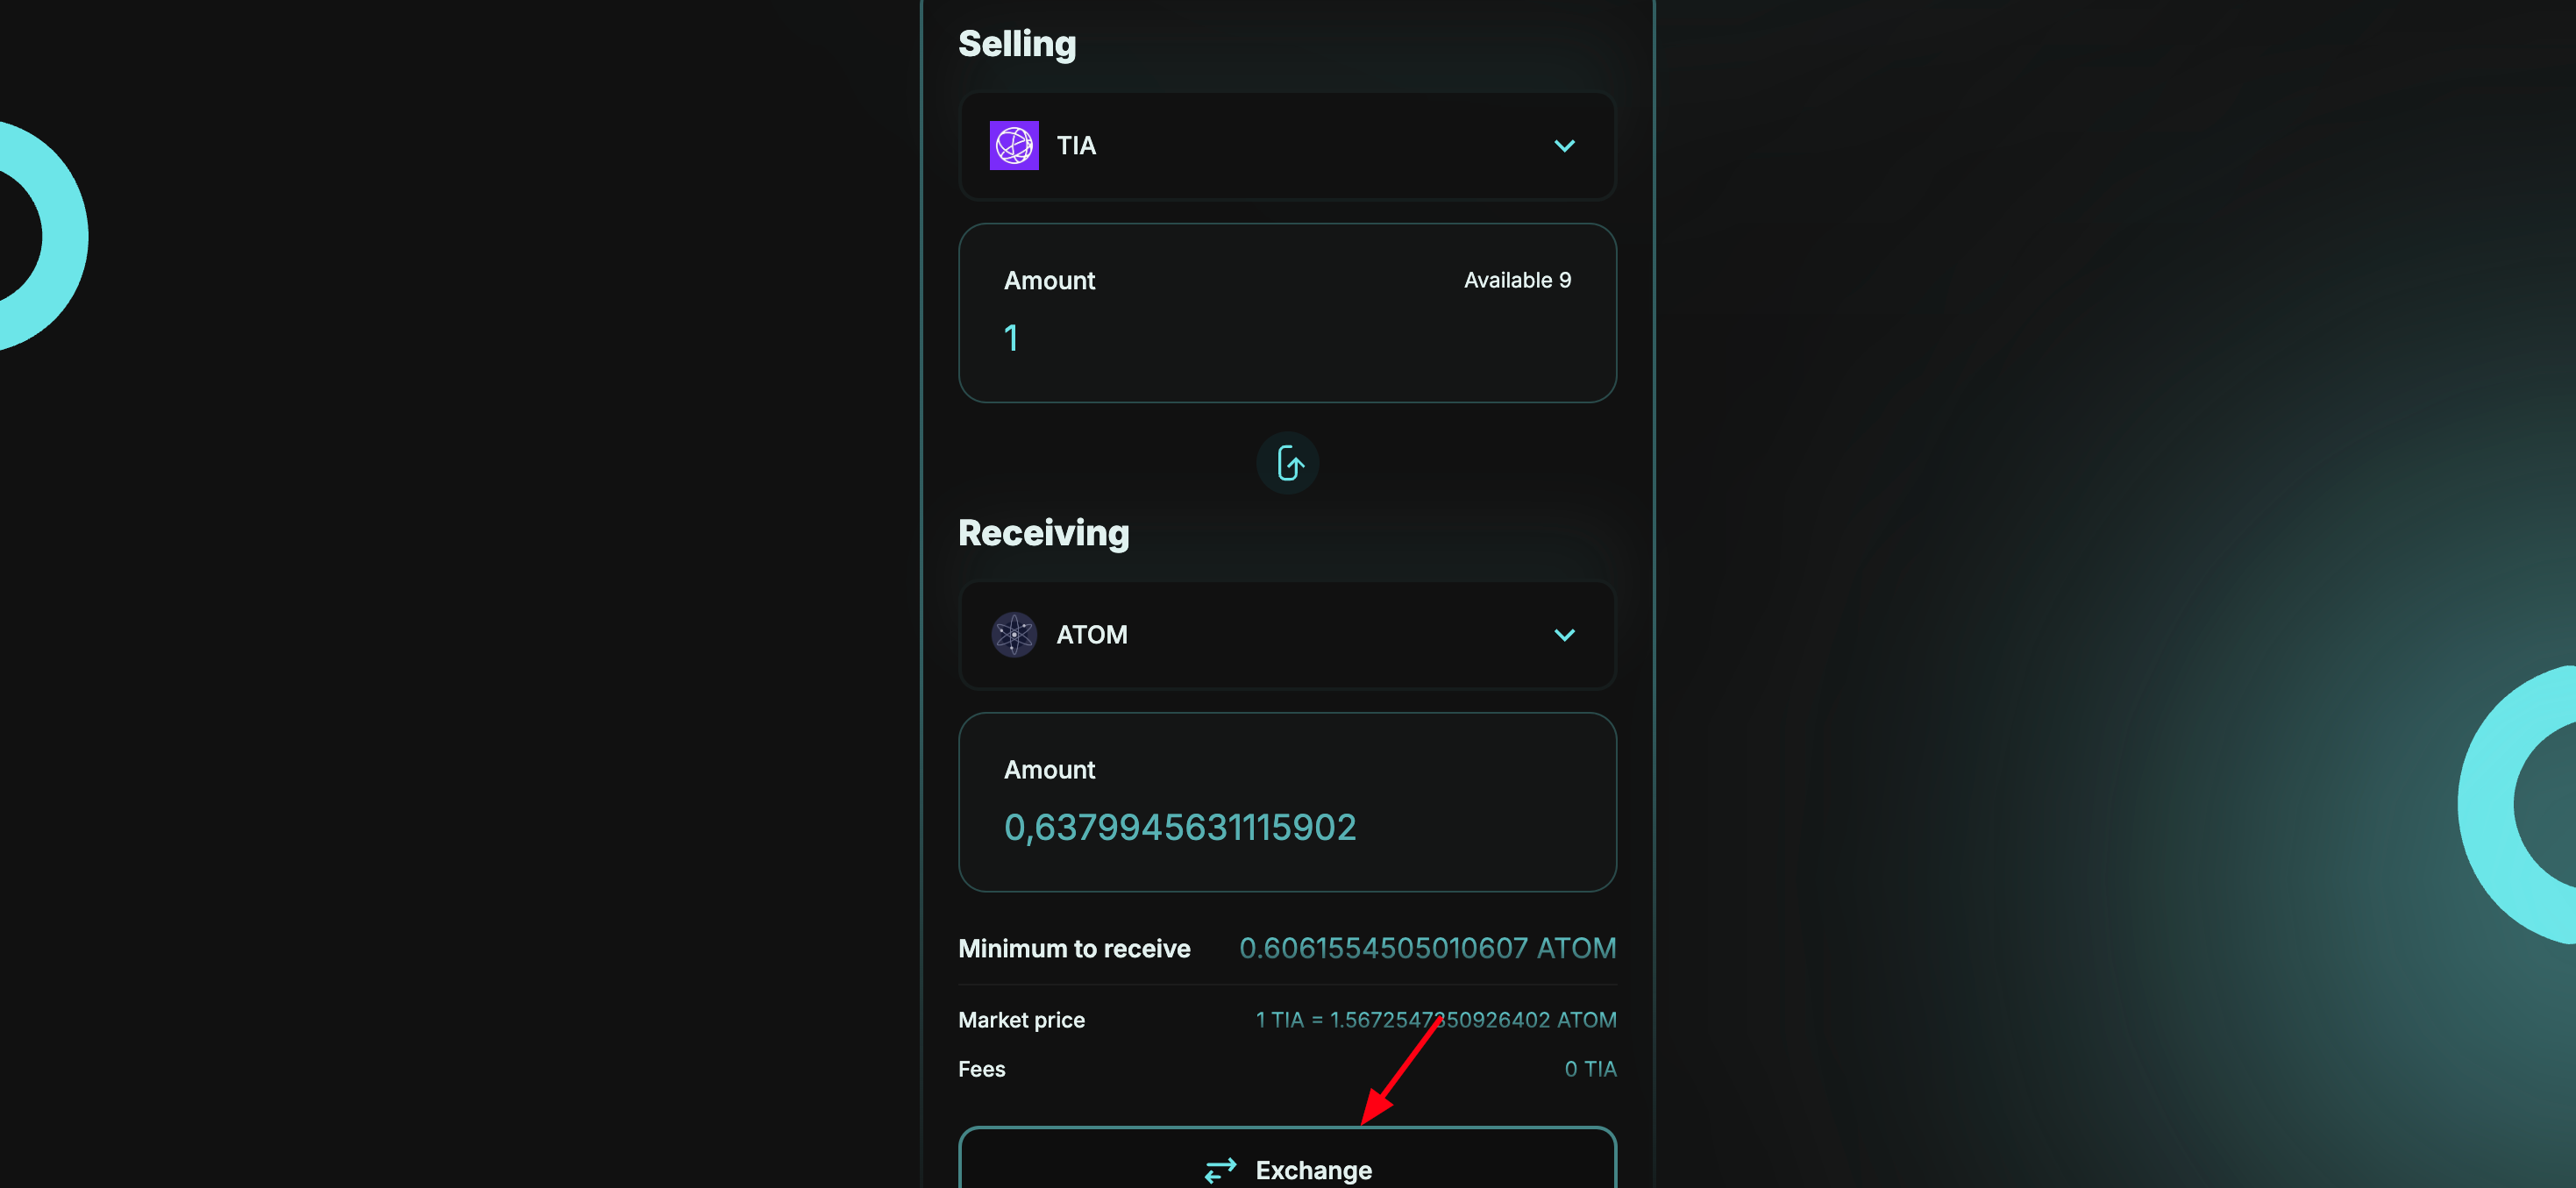Expand the ATOM receiving dropdown chevron

point(1564,635)
